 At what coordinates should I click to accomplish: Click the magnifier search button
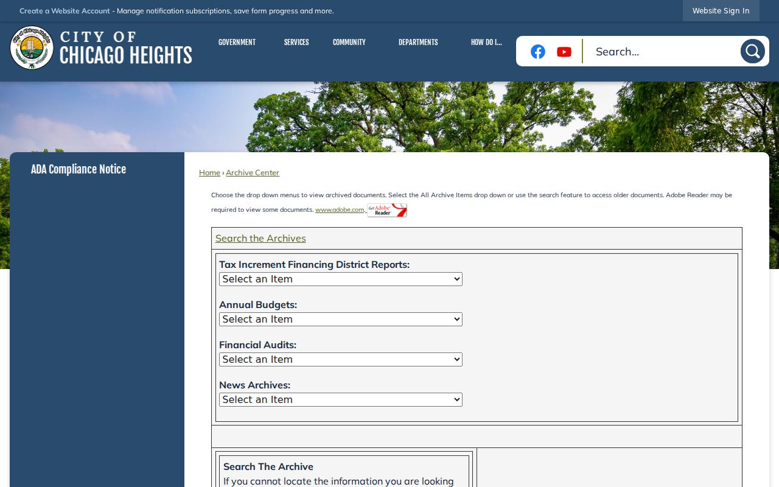[752, 51]
